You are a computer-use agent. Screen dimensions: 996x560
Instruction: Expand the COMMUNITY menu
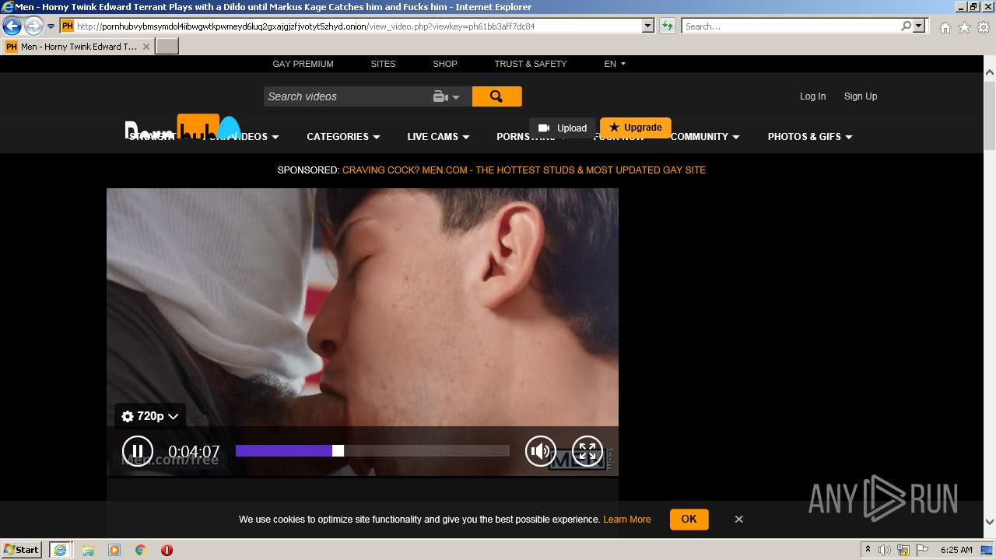[705, 137]
